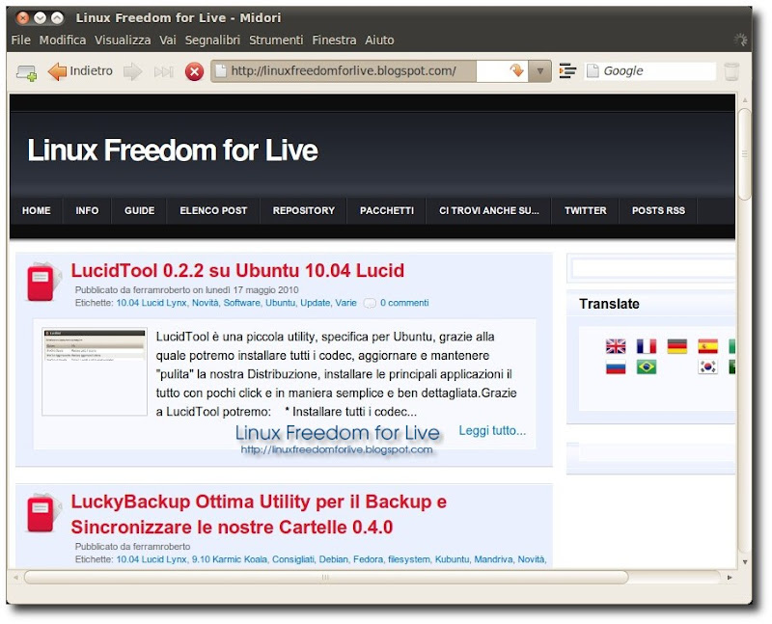Click the vertical scrollbar thumb
Viewport: 772px width, 624px height.
tap(744, 154)
